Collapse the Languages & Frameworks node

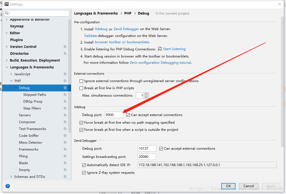[x=7, y=67]
